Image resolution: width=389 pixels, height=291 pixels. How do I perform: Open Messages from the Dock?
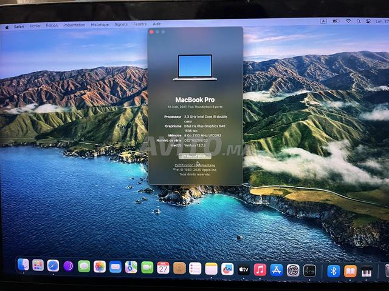[84, 266]
